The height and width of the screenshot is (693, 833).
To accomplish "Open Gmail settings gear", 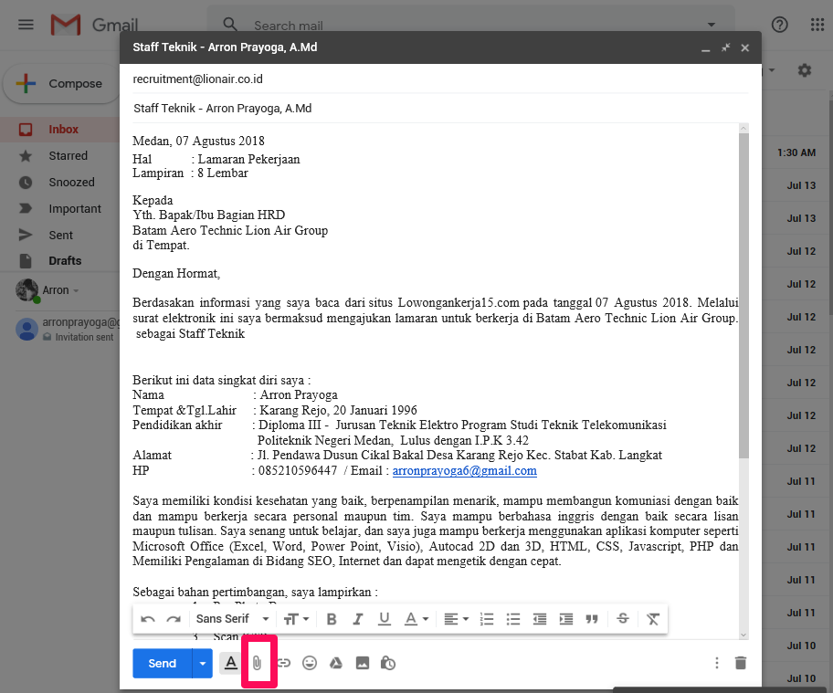I will click(x=804, y=68).
